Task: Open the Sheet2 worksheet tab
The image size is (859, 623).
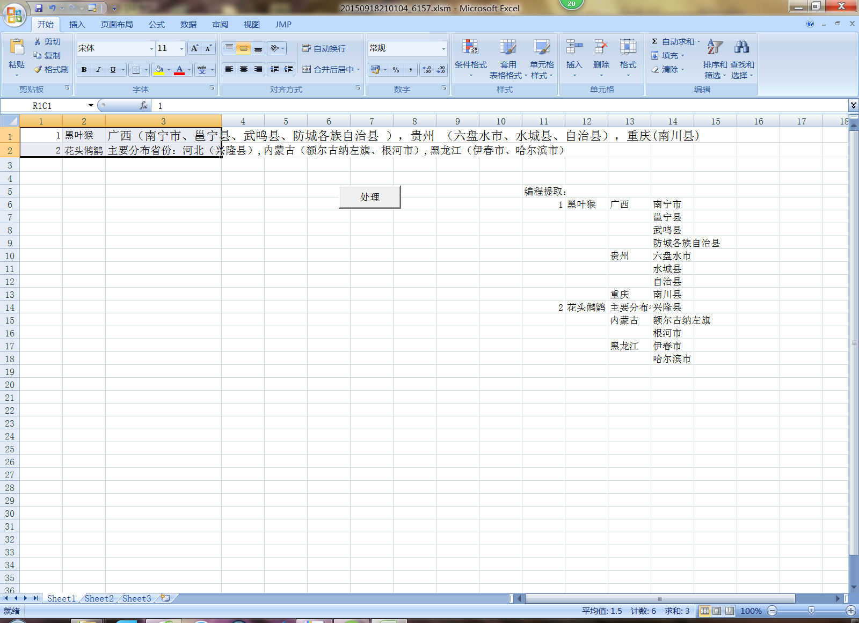Action: click(99, 598)
